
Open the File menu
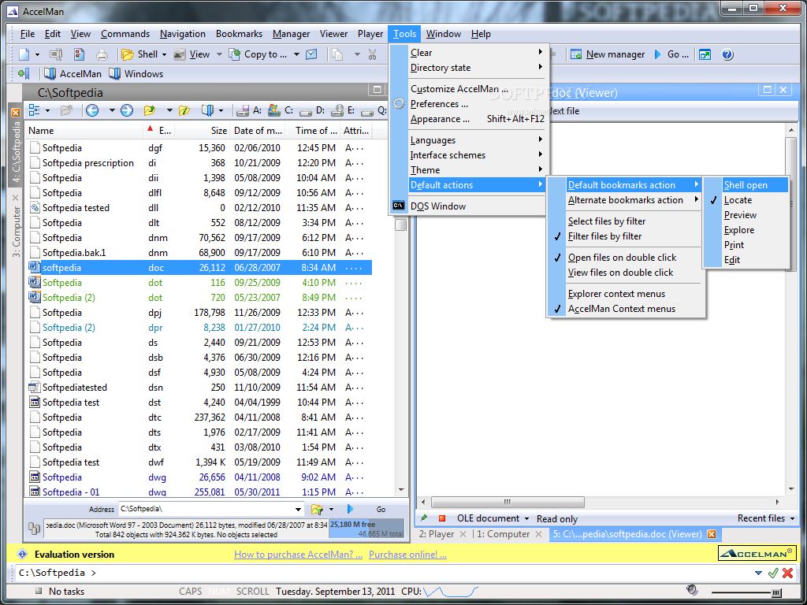click(x=28, y=34)
